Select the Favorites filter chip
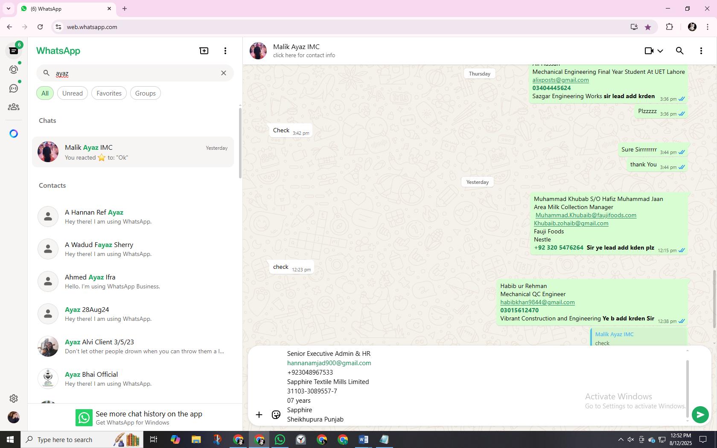 point(109,93)
